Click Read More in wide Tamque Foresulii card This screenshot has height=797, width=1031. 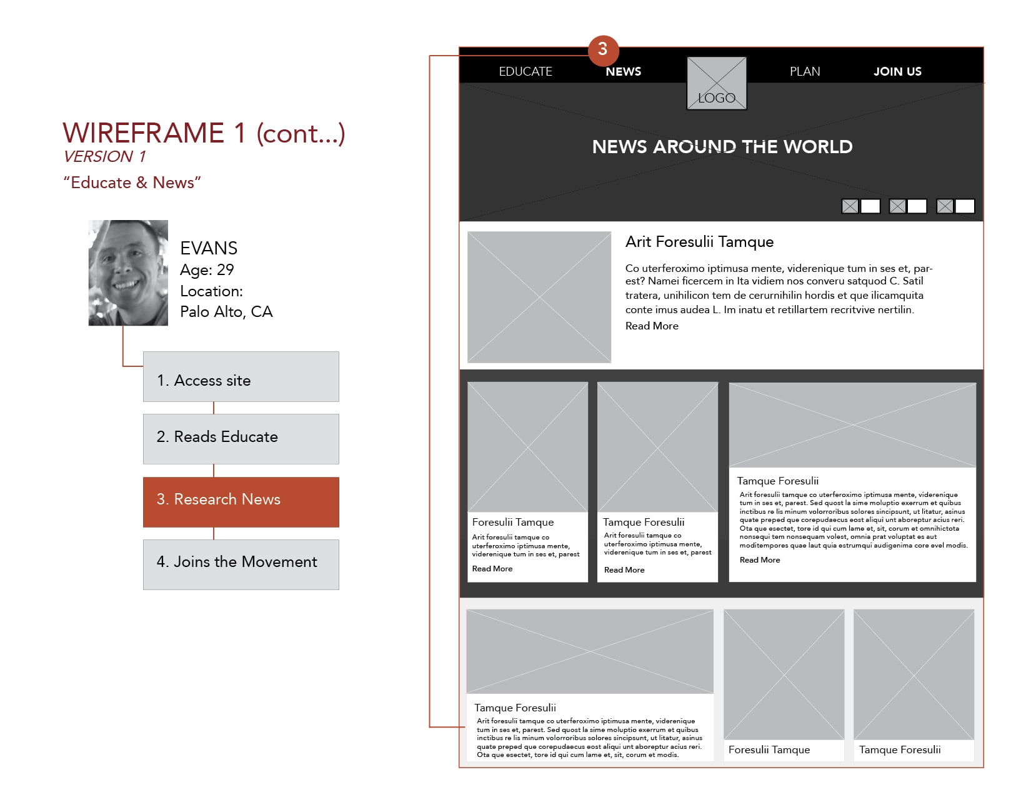(759, 560)
